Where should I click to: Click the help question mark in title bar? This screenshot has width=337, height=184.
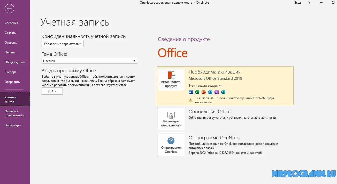tap(309, 3)
